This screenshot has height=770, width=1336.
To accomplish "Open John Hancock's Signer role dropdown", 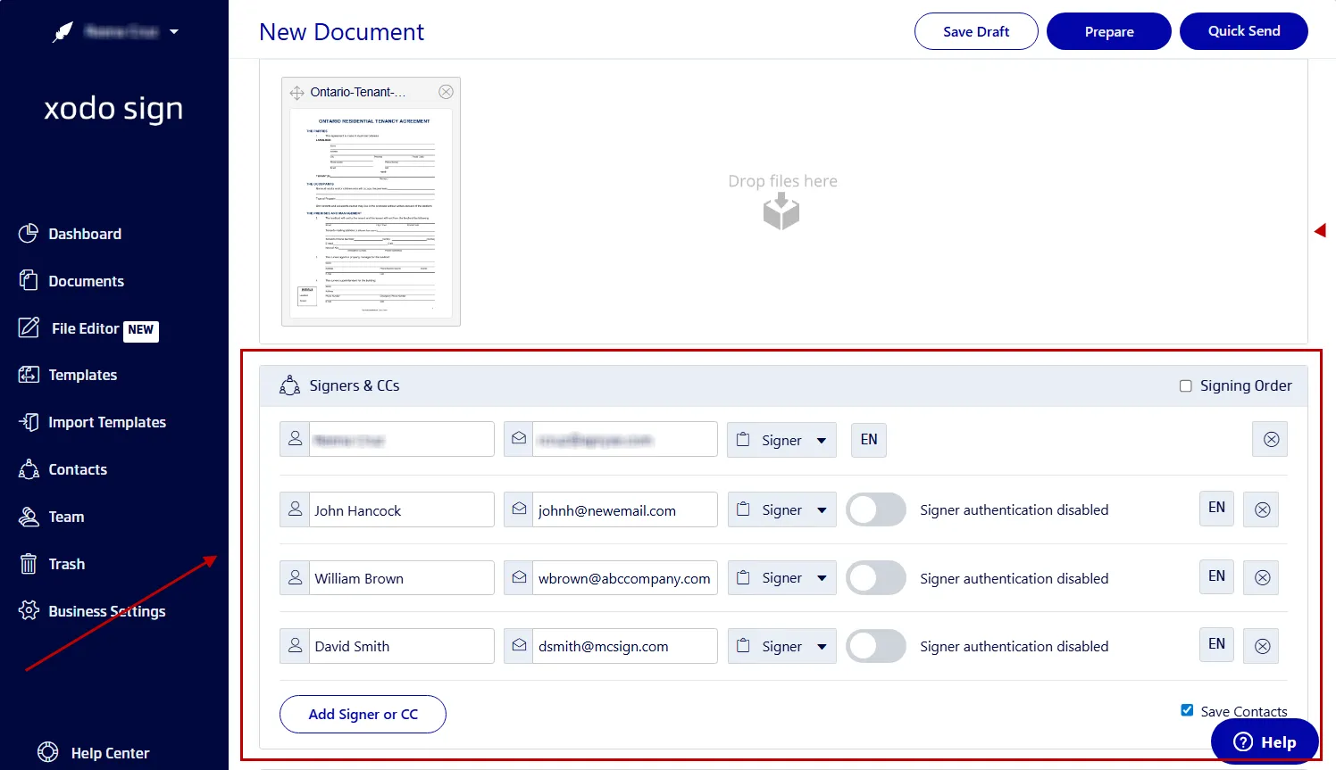I will [x=782, y=509].
